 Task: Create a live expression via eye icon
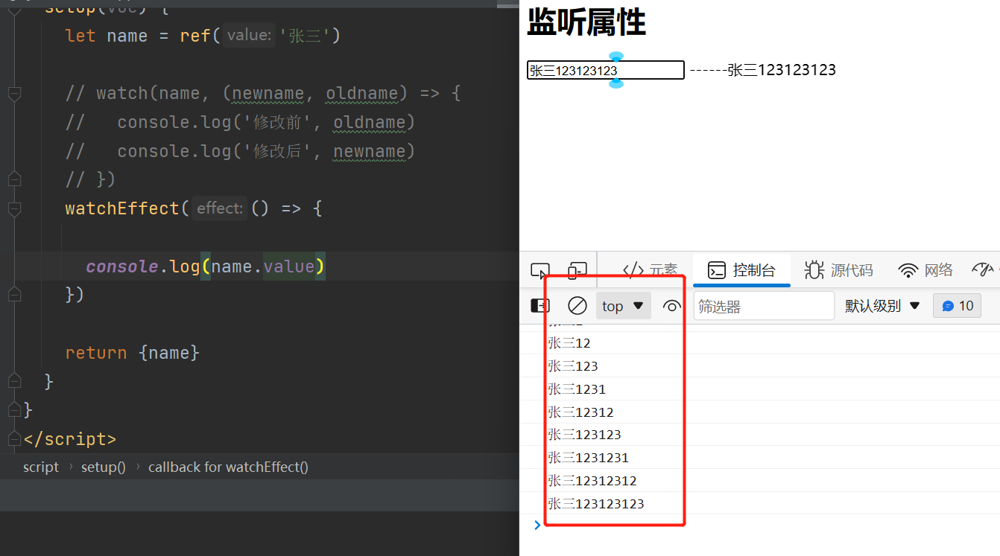[672, 306]
